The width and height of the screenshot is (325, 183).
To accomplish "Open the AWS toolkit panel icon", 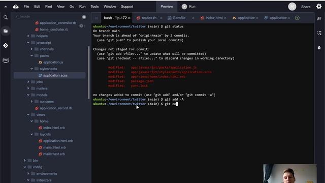I will click(6, 60).
